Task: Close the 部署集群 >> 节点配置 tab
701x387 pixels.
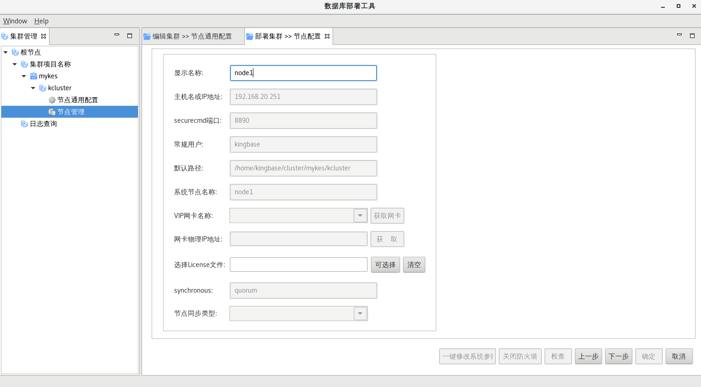Action: [327, 36]
